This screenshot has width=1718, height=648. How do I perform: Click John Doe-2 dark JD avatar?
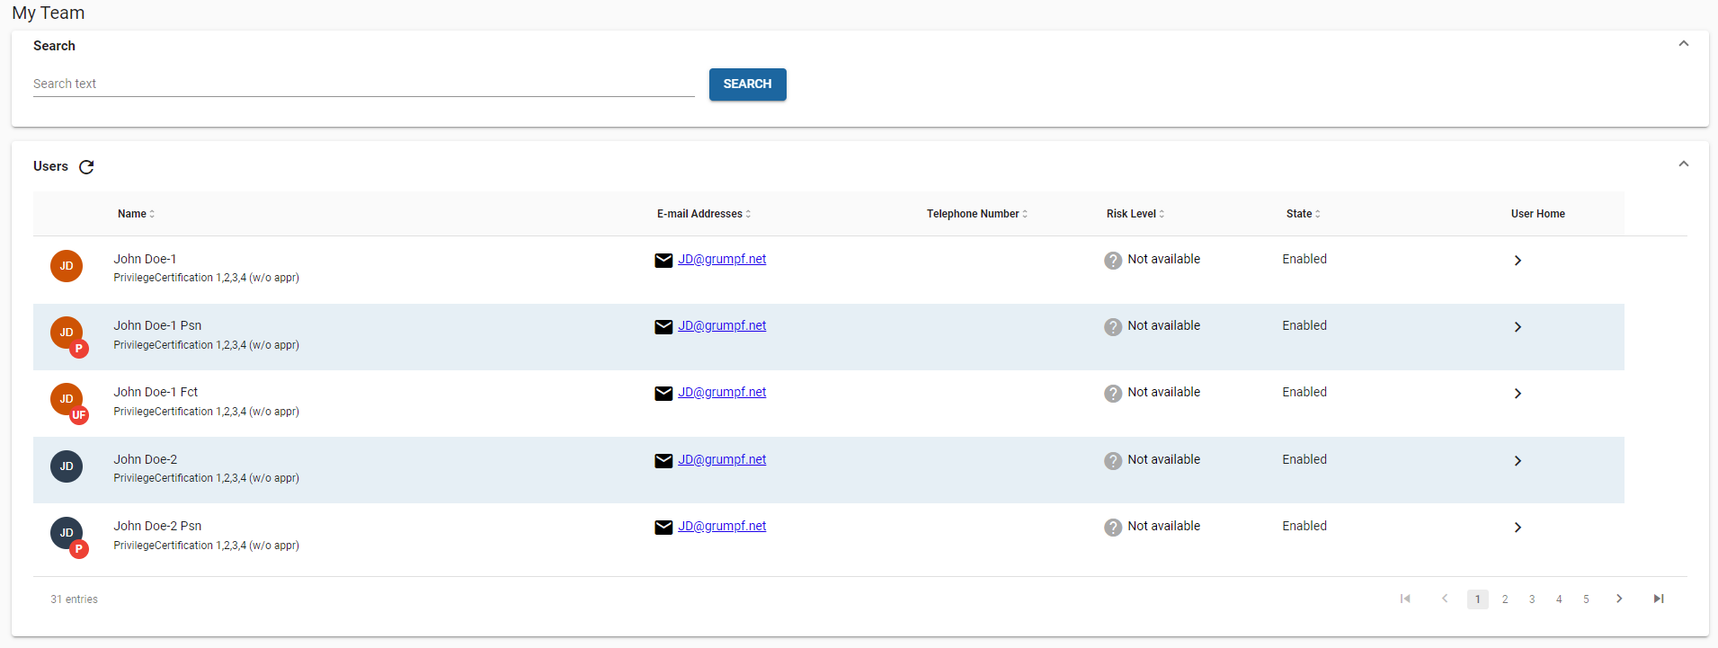[67, 466]
